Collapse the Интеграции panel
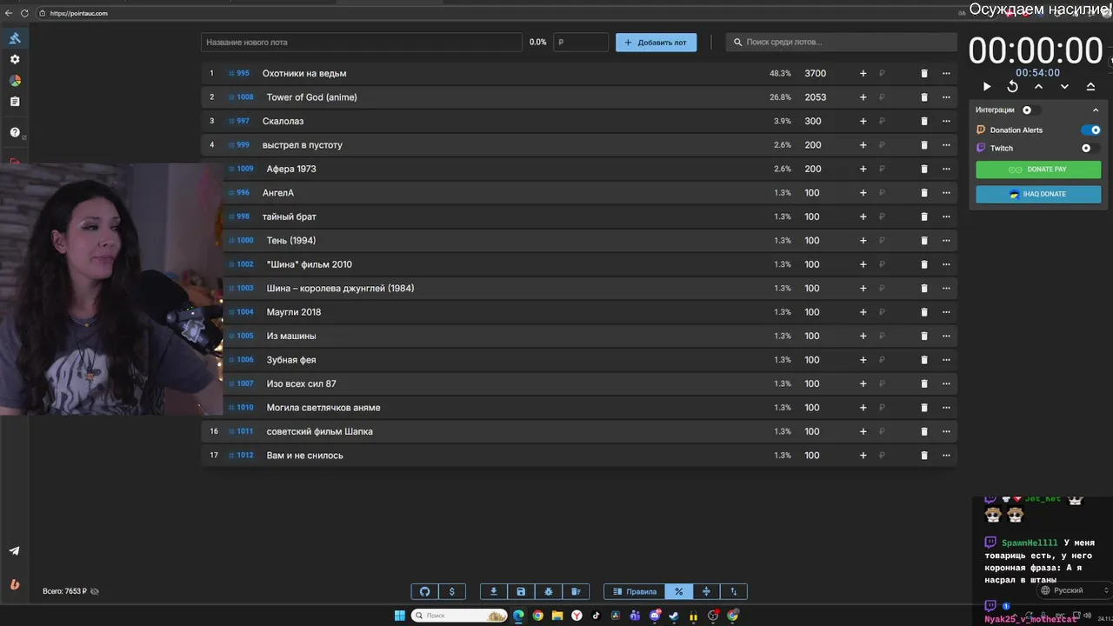The width and height of the screenshot is (1113, 626). click(x=1096, y=110)
